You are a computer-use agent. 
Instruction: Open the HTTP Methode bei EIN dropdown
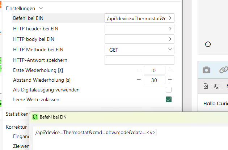[x=139, y=50]
